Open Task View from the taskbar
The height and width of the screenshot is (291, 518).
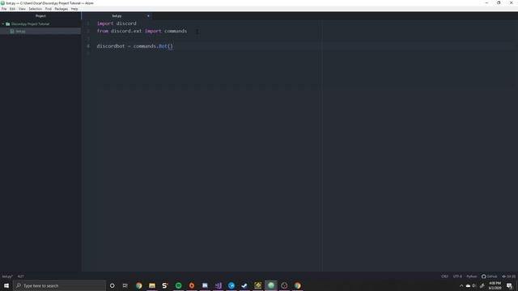click(125, 285)
